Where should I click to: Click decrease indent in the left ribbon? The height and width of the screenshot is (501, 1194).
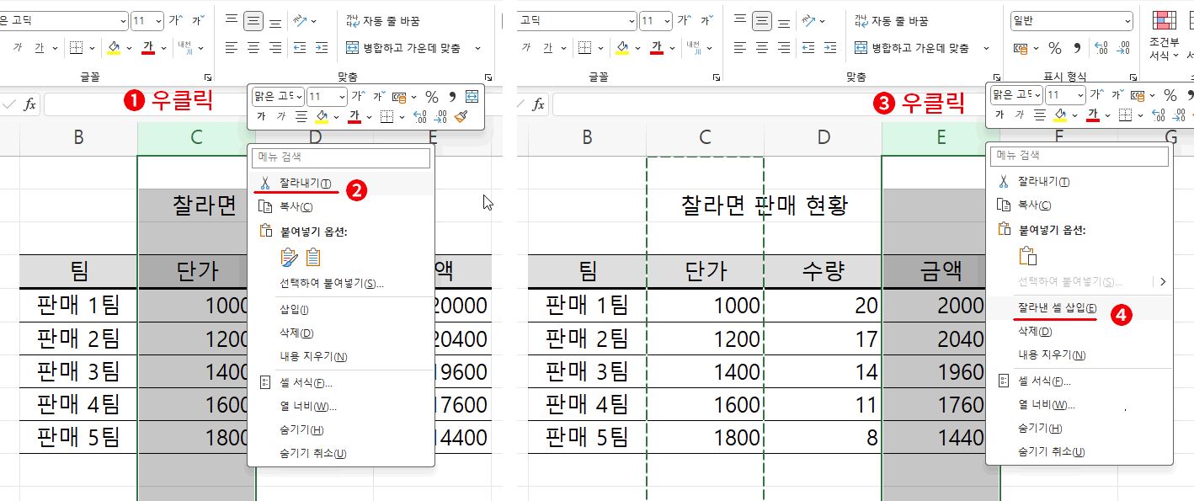[x=300, y=48]
